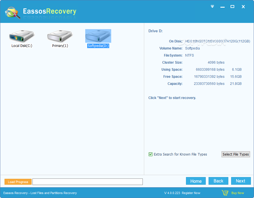Click the shopping cart icon

[x=225, y=193]
